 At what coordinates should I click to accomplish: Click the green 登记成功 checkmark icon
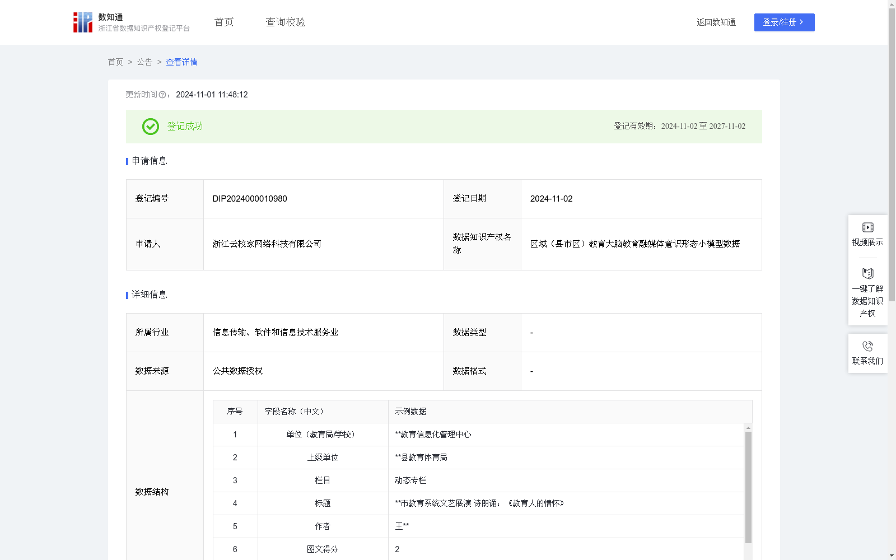(150, 127)
